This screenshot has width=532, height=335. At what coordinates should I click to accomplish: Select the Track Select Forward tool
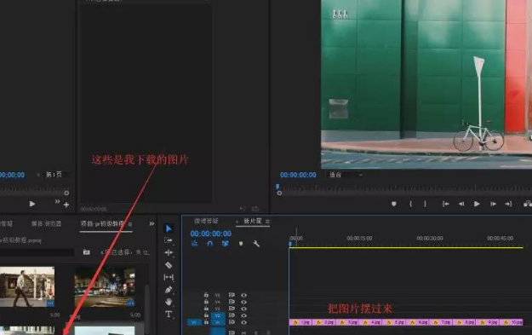pyautogui.click(x=169, y=240)
